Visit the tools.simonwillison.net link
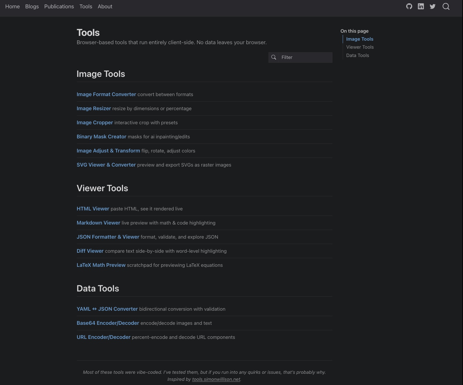Viewport: 463px width, 385px height. pyautogui.click(x=216, y=379)
